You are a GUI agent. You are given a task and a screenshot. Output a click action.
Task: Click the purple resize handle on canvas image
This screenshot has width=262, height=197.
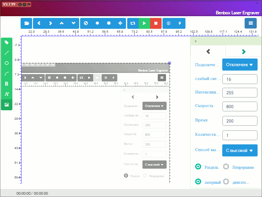[170, 63]
